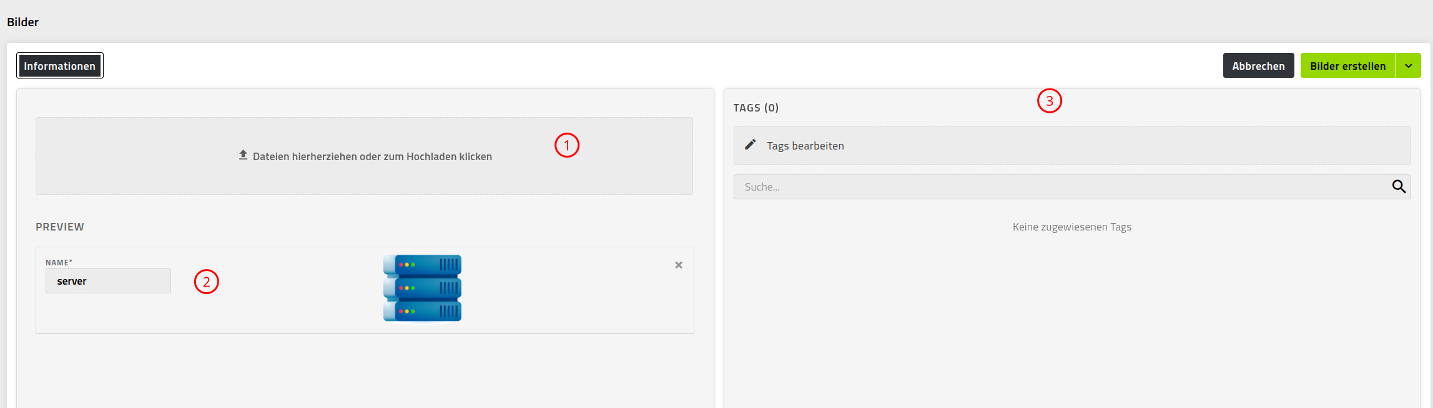Click the magnifier search icon
Viewport: 1433px width, 408px height.
(1399, 186)
